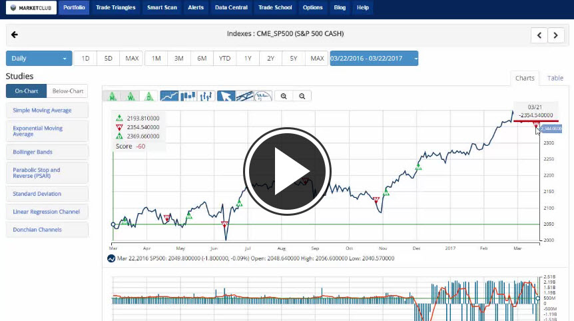Select the intraday 1D range

coord(85,59)
